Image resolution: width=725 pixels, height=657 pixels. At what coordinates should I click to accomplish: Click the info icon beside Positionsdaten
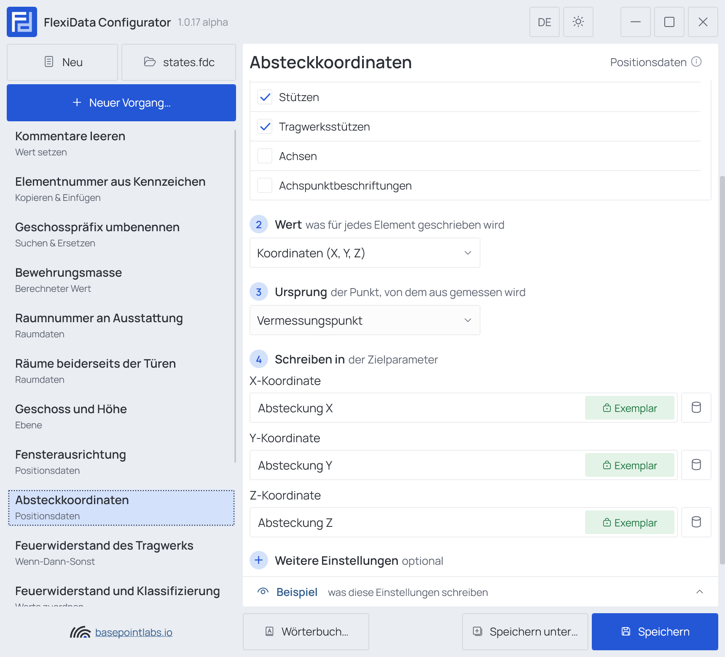pos(696,62)
